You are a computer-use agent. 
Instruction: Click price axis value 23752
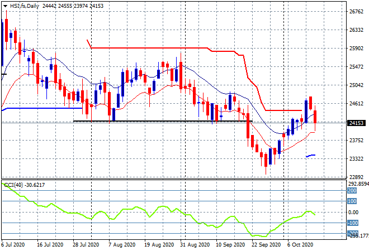click(x=356, y=141)
